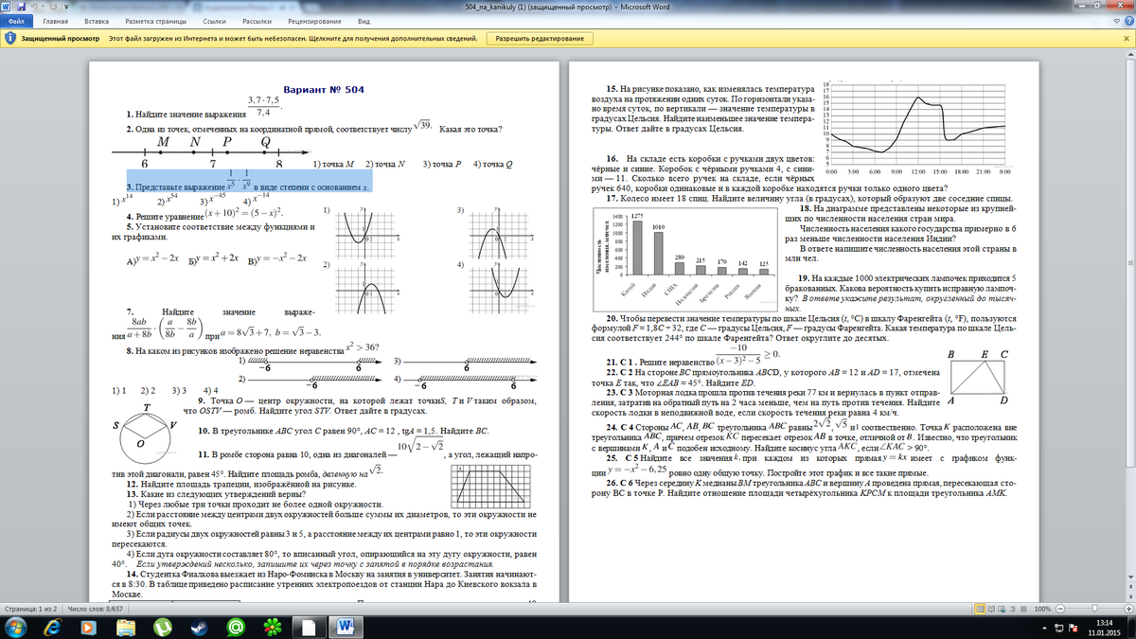The image size is (1136, 639).
Task: Click the highlighted task 3 text line
Action: coord(249,180)
